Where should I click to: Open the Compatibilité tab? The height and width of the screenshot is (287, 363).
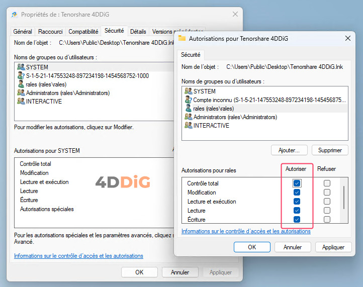(x=83, y=32)
